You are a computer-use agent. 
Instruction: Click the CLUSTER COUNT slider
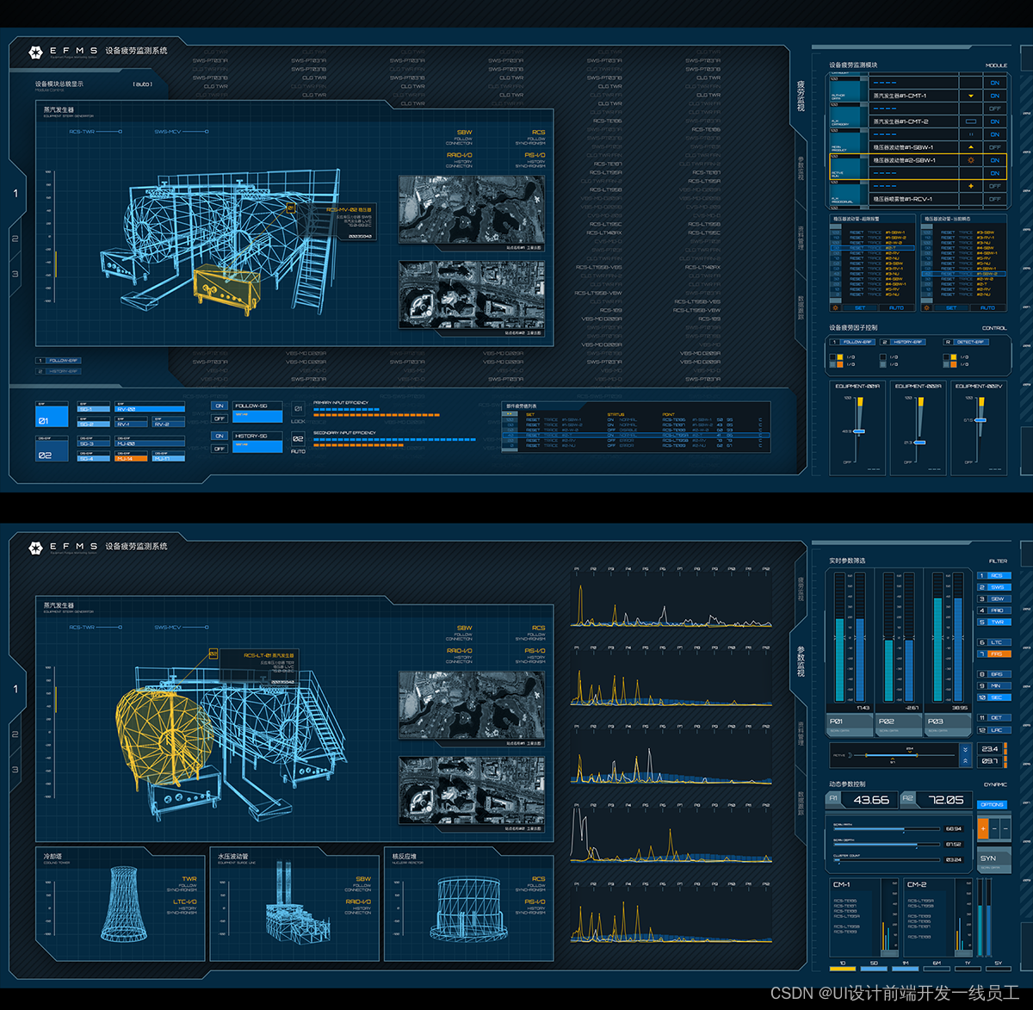pyautogui.click(x=887, y=859)
